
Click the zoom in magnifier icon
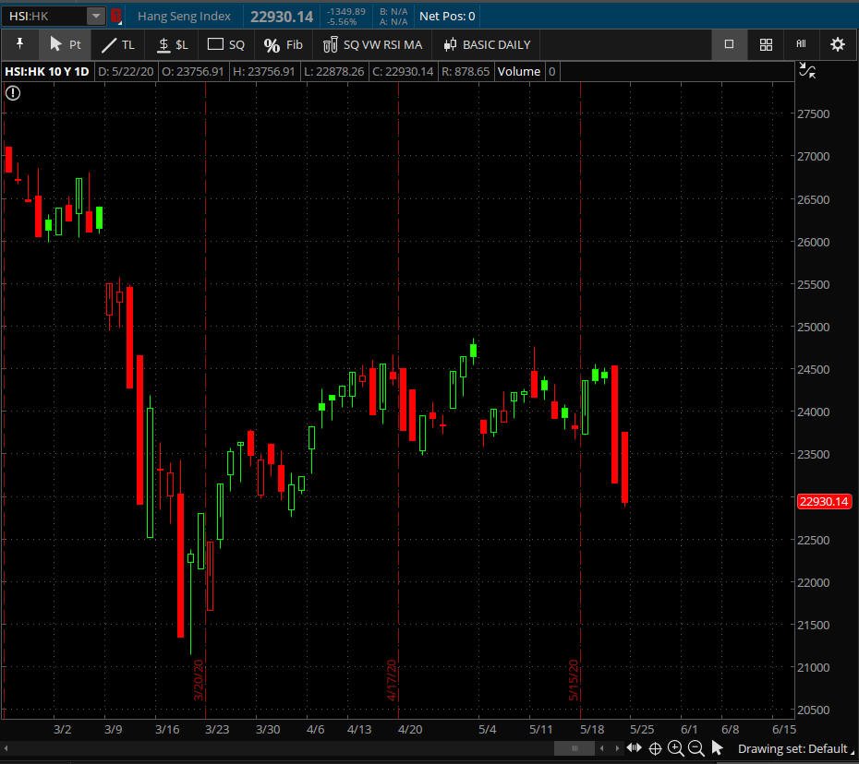click(676, 748)
